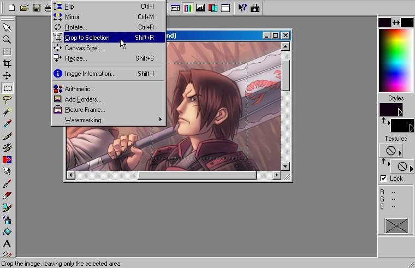The image size is (415, 268).
Task: Select the Zoom magnifier tool
Action: click(x=7, y=40)
